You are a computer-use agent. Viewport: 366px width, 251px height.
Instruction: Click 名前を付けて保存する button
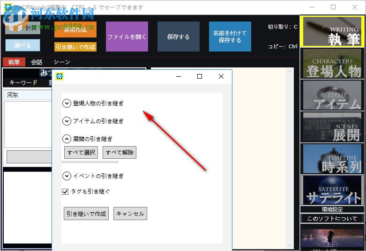[x=230, y=37]
